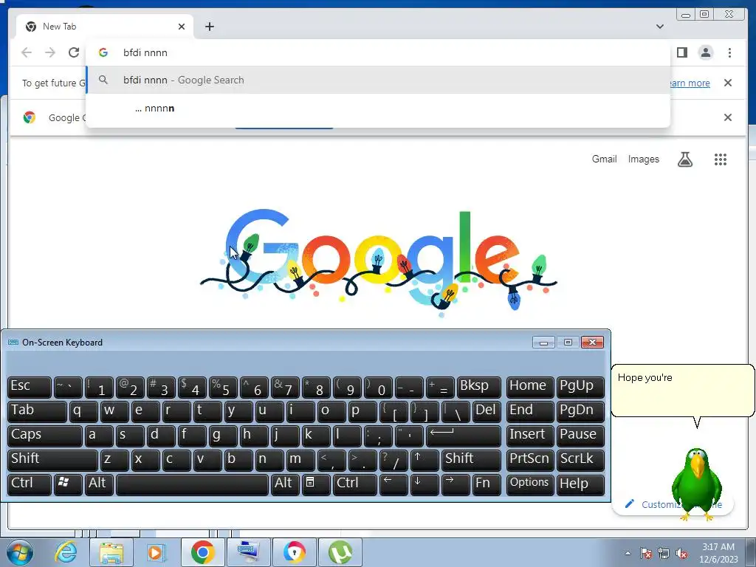Screen dimensions: 756x567
Task: Toggle ScrLk on On-Screen Keyboard
Action: point(580,459)
